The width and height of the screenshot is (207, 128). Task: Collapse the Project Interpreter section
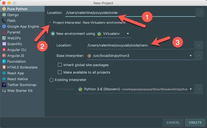50,23
